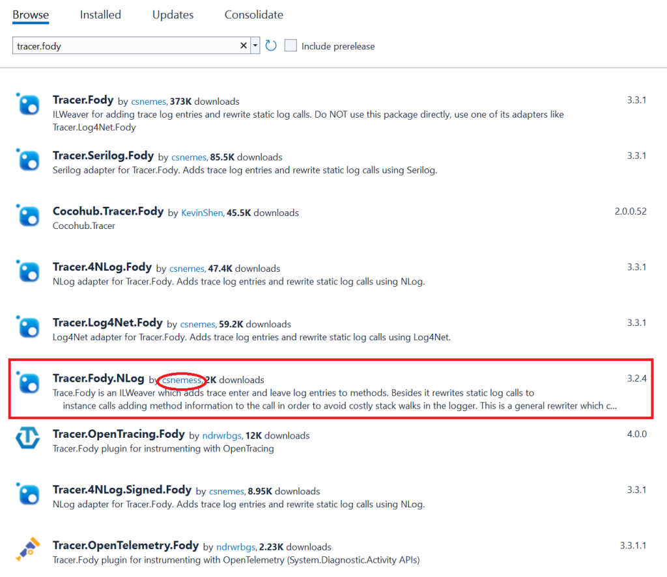Select the Cocohub.Tracer.Fody package icon
The height and width of the screenshot is (577, 667).
[27, 215]
